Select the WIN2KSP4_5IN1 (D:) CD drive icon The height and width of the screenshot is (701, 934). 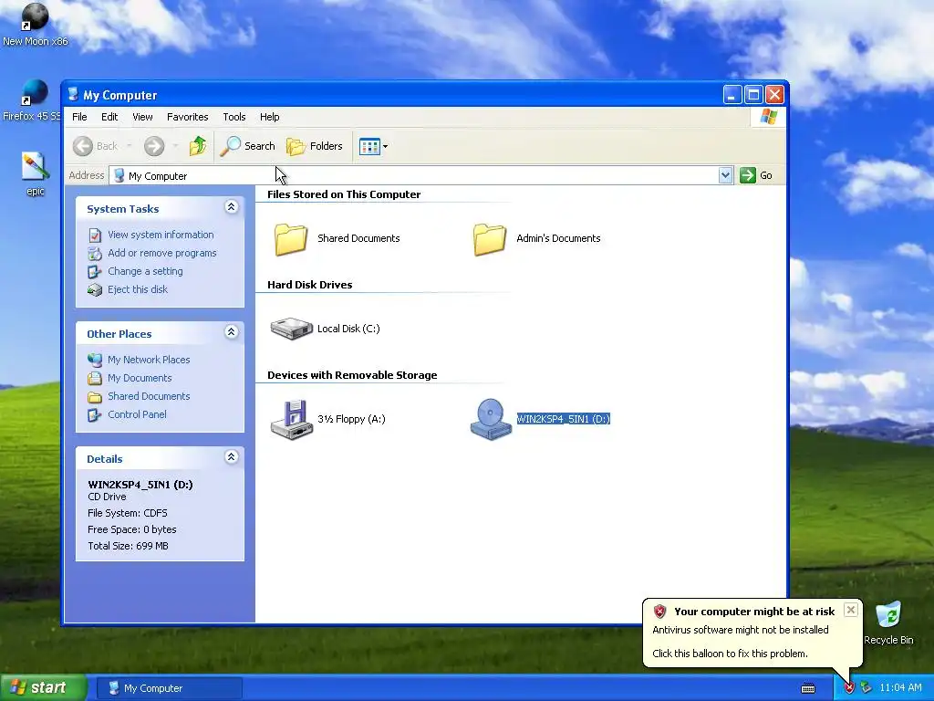[x=491, y=419]
